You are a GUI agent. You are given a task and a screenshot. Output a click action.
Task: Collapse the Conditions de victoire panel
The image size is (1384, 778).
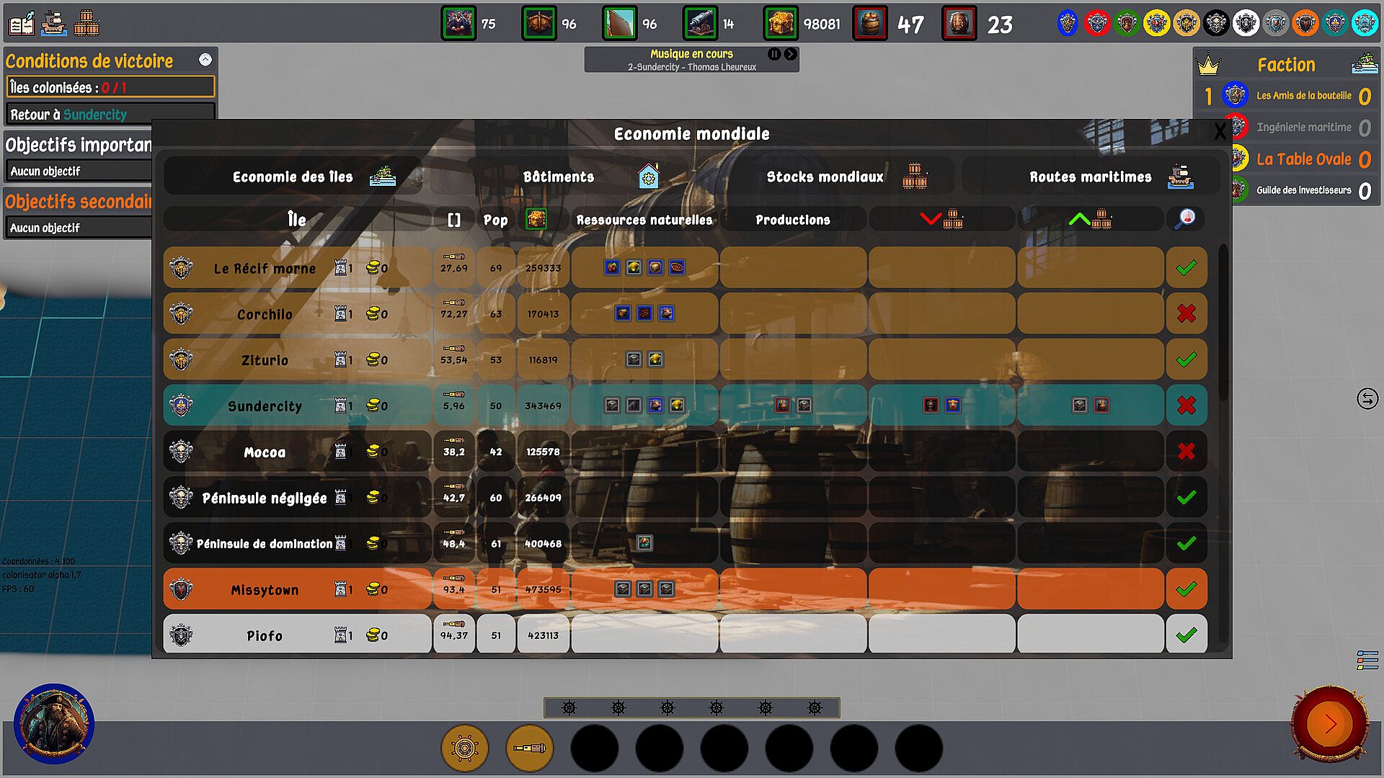tap(205, 60)
